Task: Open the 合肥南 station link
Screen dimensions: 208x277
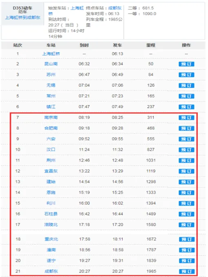Action: 51,128
